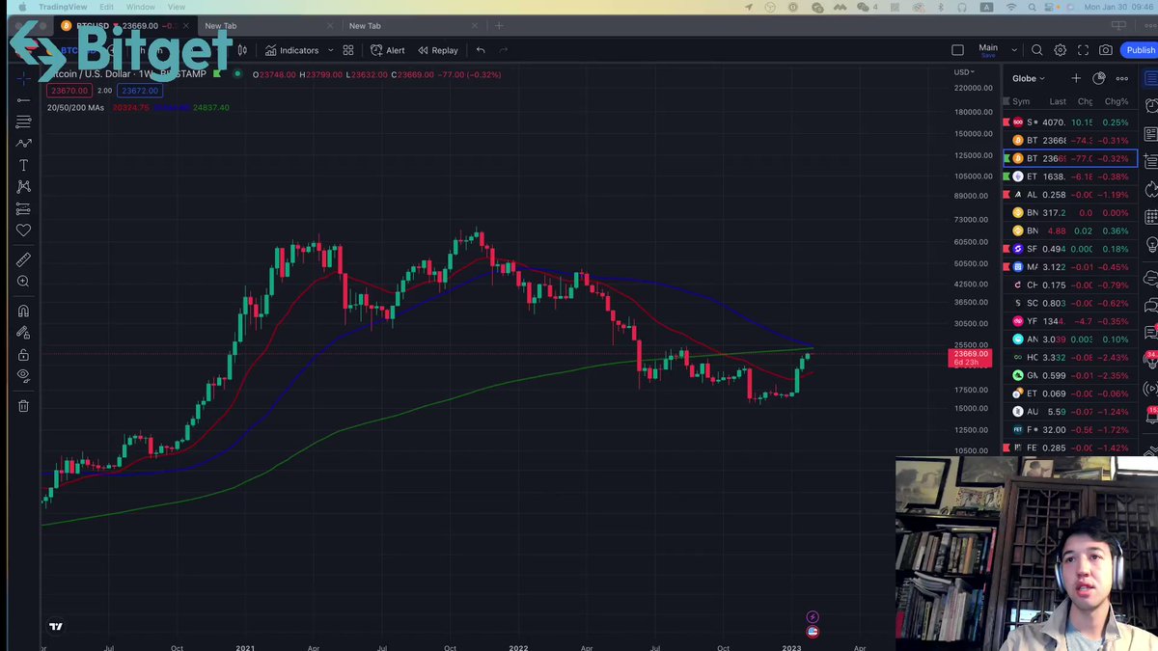Viewport: 1158px width, 651px height.
Task: Click the buy price 23672.00 button
Action: [x=139, y=91]
